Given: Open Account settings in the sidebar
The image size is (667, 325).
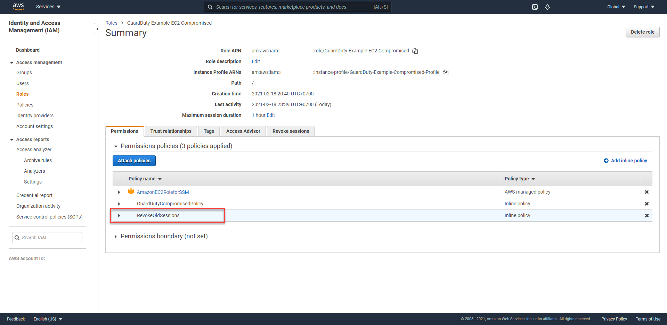Looking at the screenshot, I should (34, 126).
